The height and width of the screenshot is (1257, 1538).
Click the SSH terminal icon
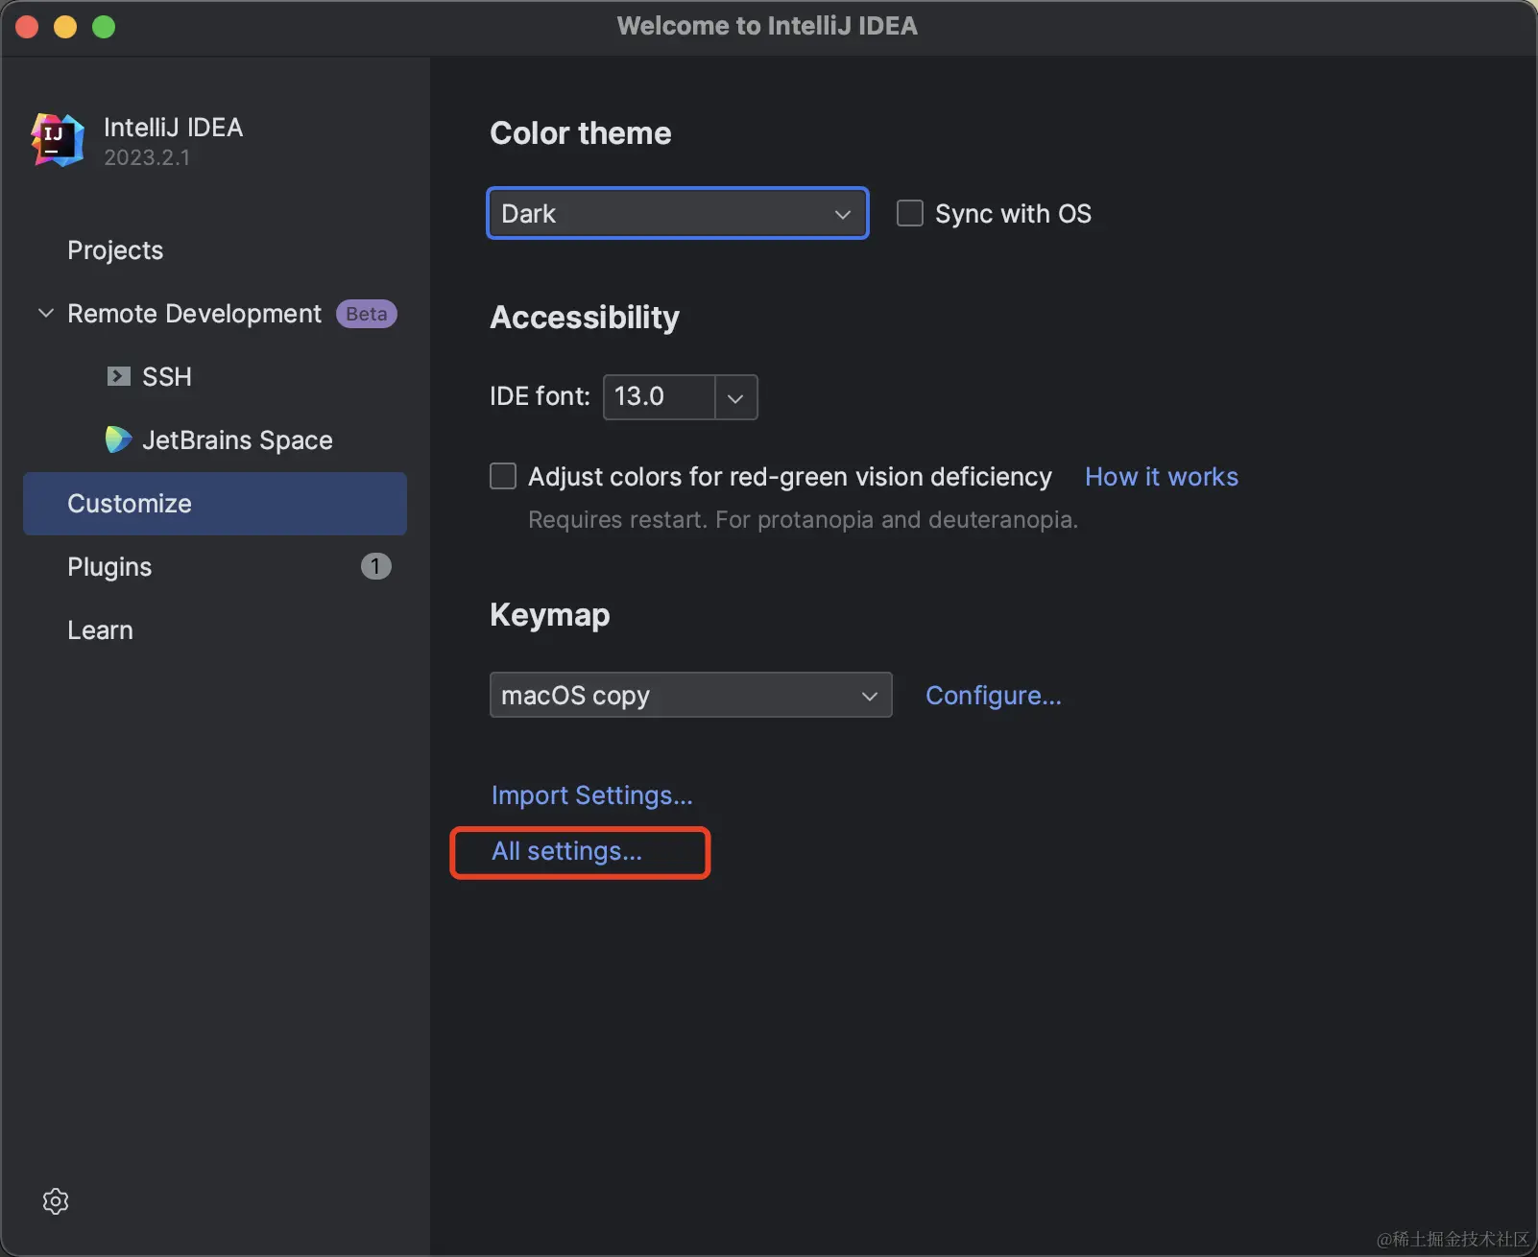tap(118, 376)
